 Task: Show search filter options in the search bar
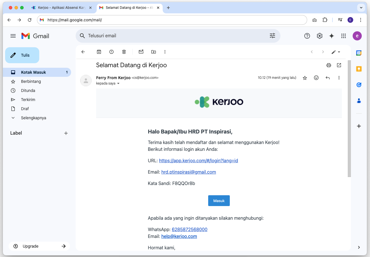[272, 36]
